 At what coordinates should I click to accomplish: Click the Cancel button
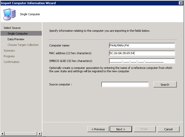(168, 129)
